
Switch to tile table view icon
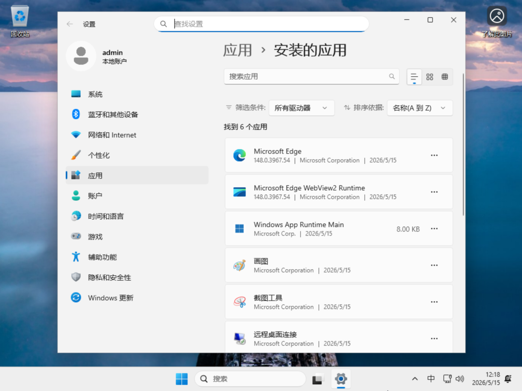[445, 77]
